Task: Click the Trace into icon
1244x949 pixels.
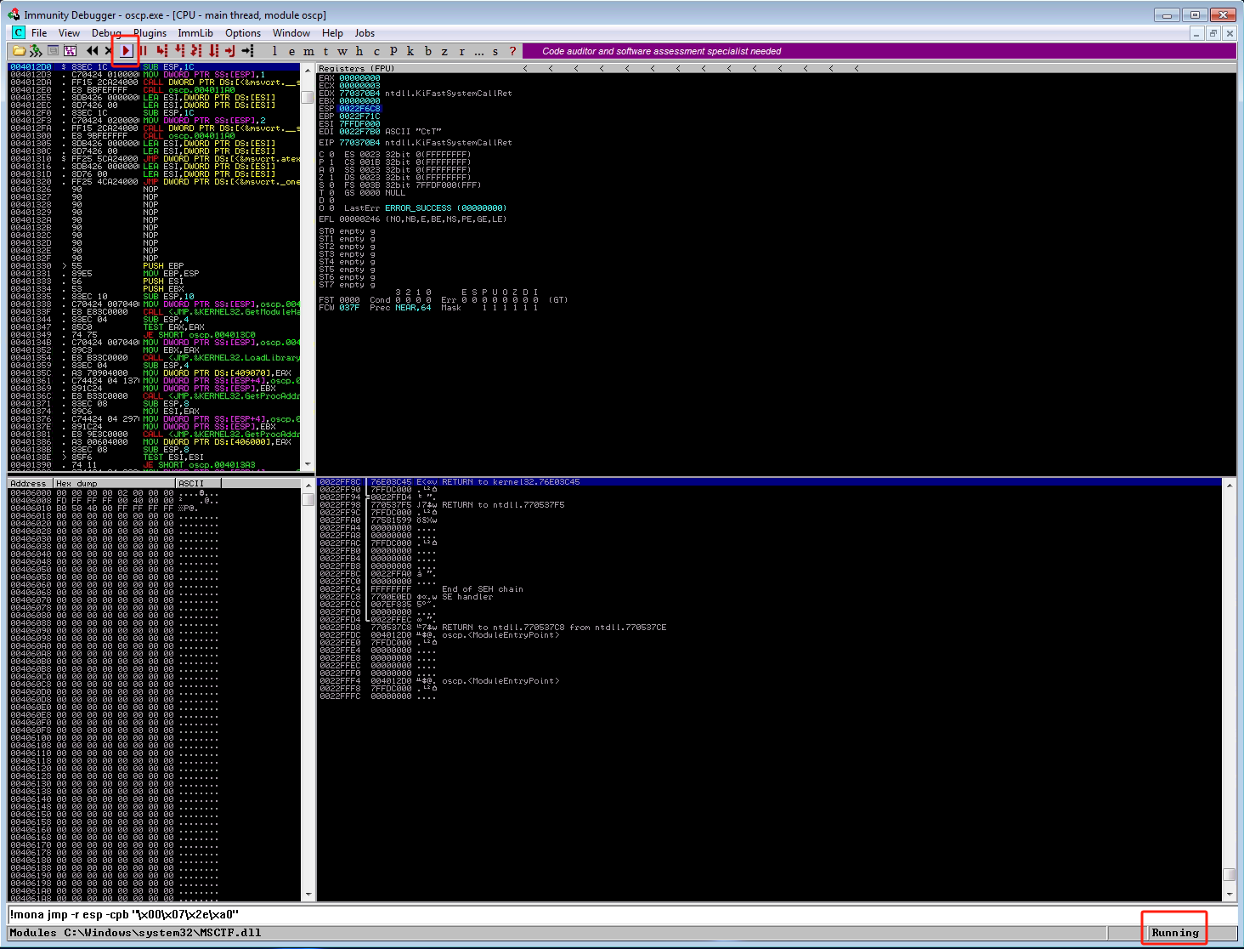Action: coord(196,51)
